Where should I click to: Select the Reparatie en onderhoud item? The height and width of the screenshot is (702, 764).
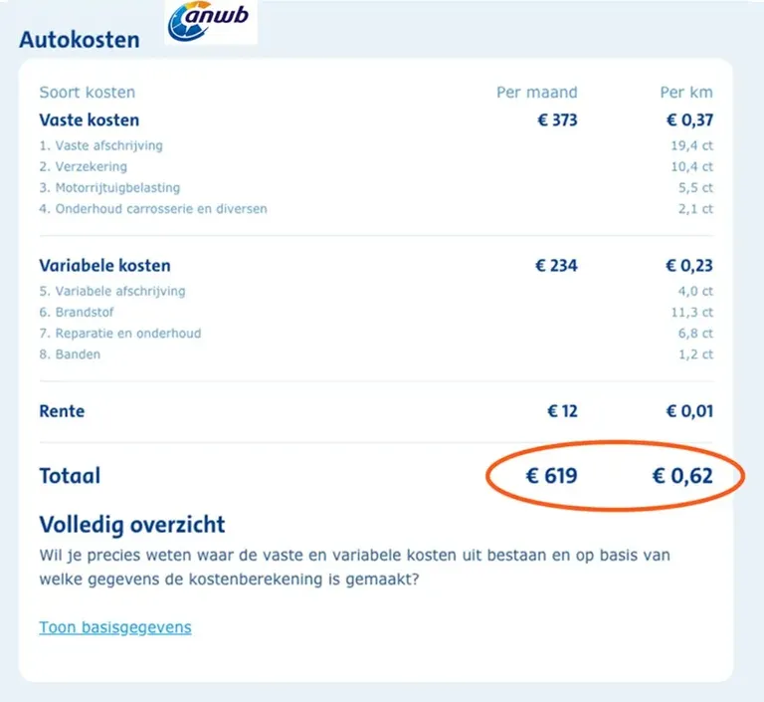(119, 333)
